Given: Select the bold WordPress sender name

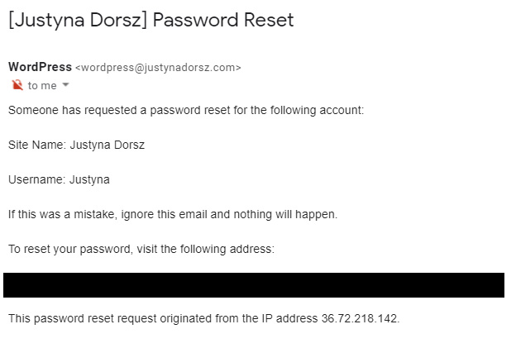Looking at the screenshot, I should click(x=41, y=67).
